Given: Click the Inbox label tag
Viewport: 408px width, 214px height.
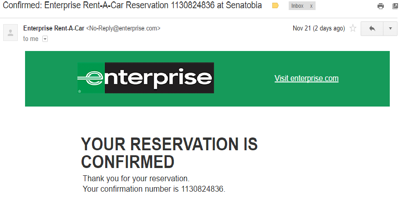Looking at the screenshot, I should 297,6.
